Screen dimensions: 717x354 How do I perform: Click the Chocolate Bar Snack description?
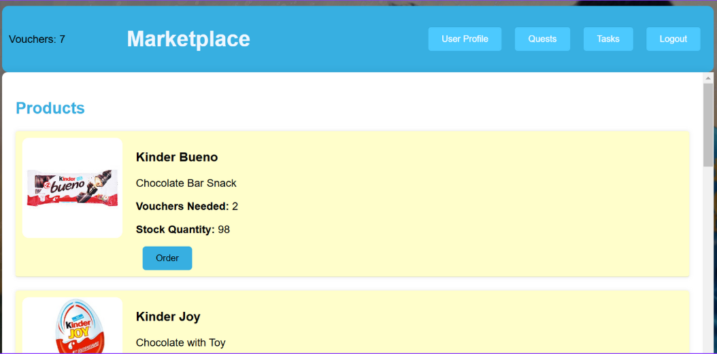coord(186,183)
